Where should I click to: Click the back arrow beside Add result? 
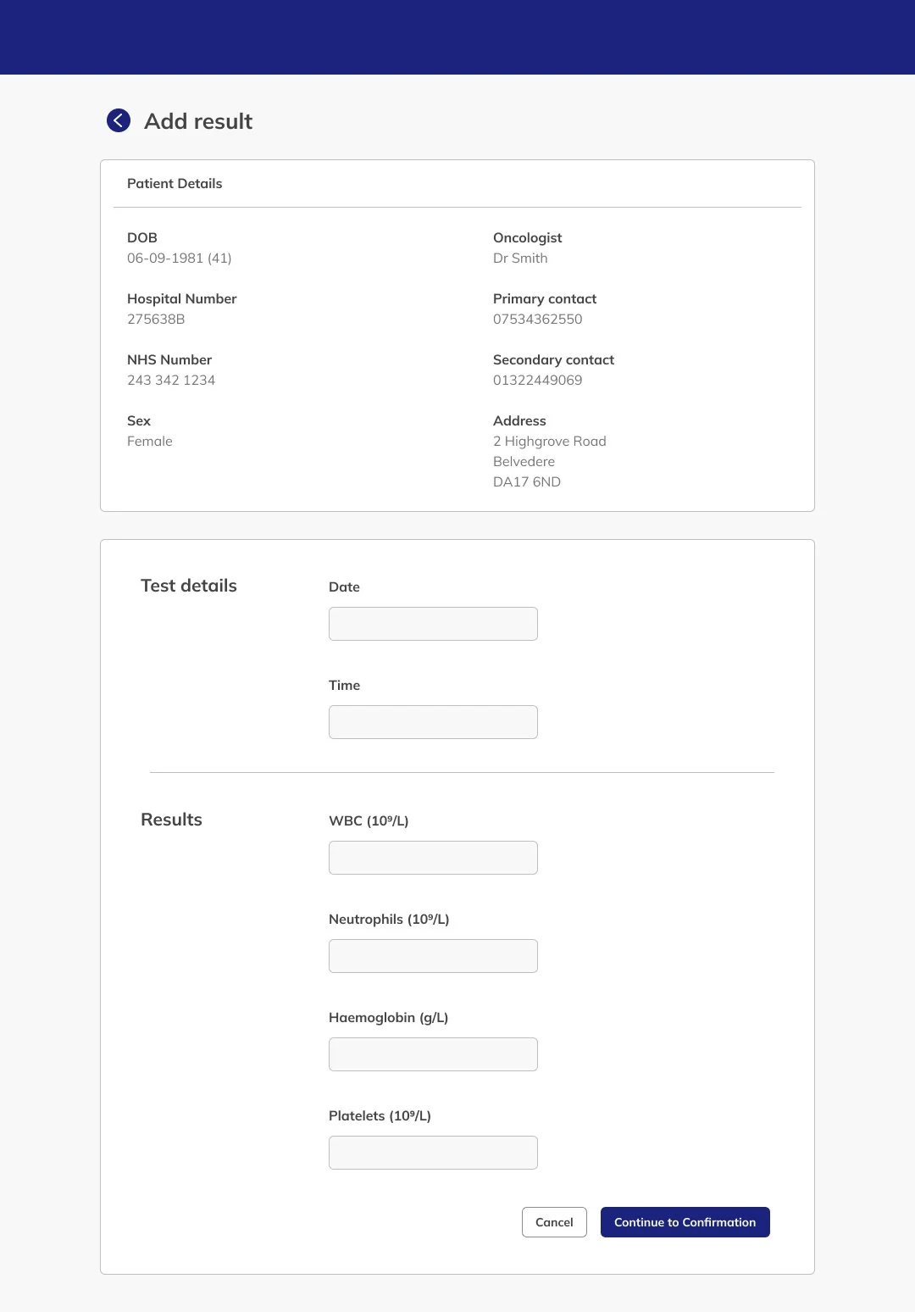point(119,120)
